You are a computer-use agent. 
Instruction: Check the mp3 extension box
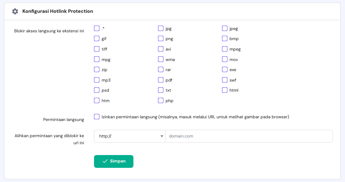97,80
